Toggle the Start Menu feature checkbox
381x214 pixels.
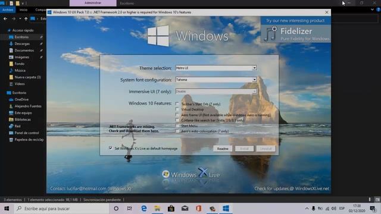(x=177, y=125)
